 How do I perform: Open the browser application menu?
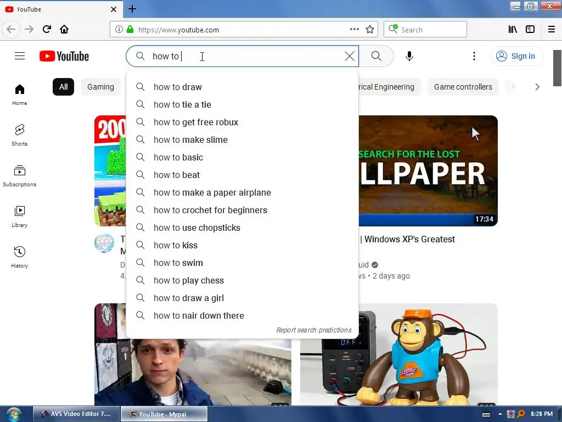[x=551, y=30]
